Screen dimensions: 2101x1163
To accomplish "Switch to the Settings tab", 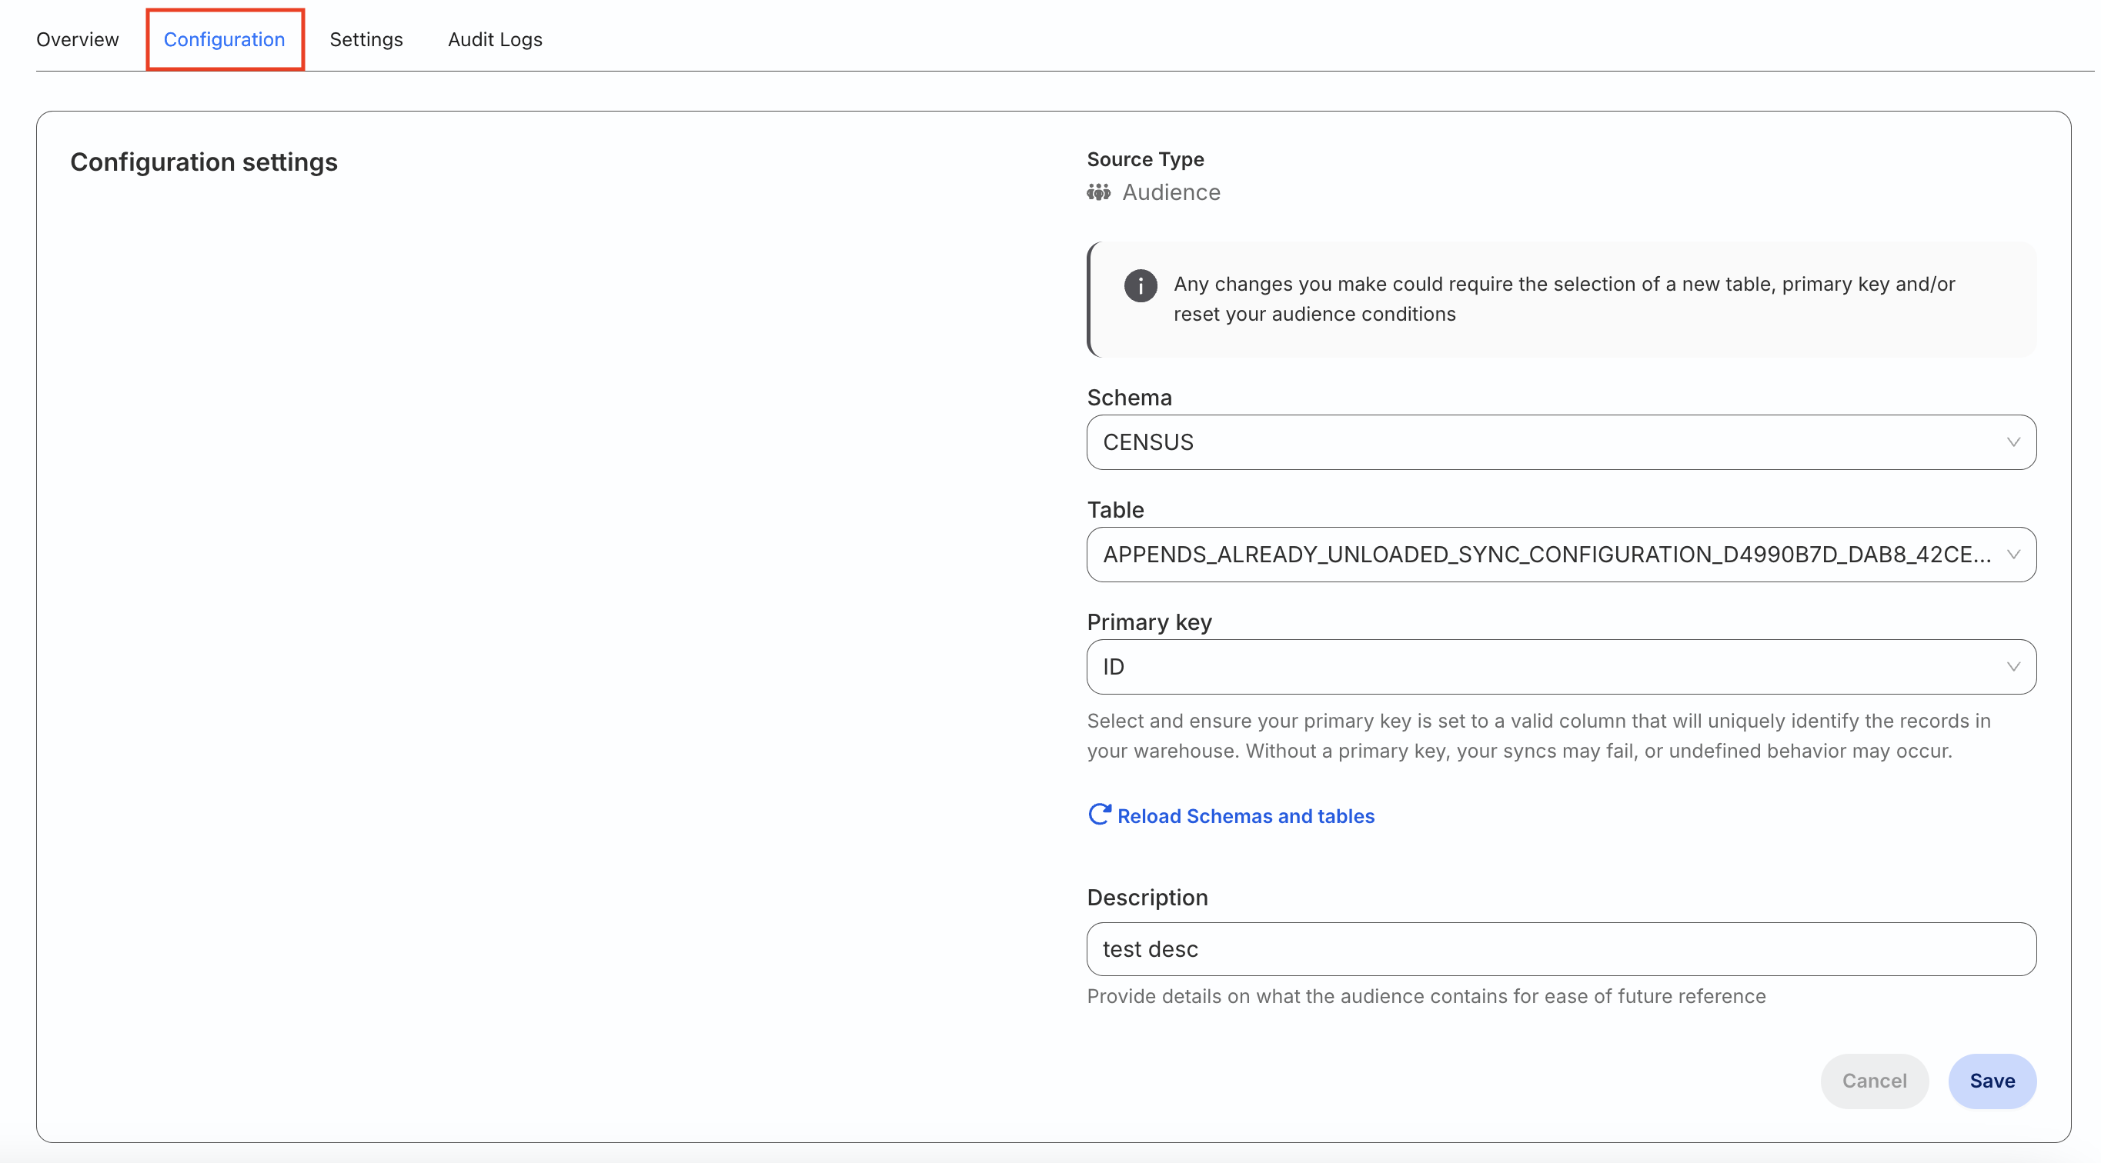I will pyautogui.click(x=366, y=39).
